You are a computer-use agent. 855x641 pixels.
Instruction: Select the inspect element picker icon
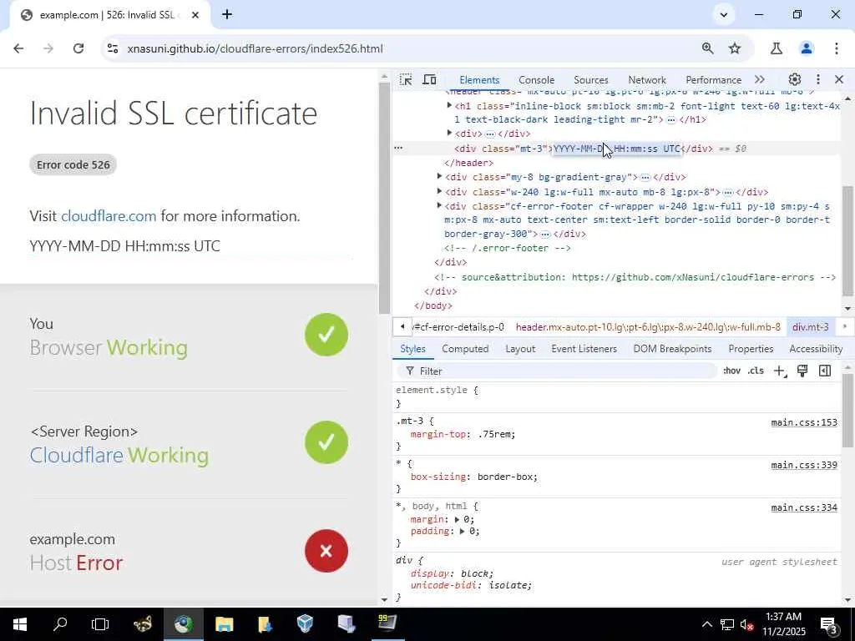406,79
